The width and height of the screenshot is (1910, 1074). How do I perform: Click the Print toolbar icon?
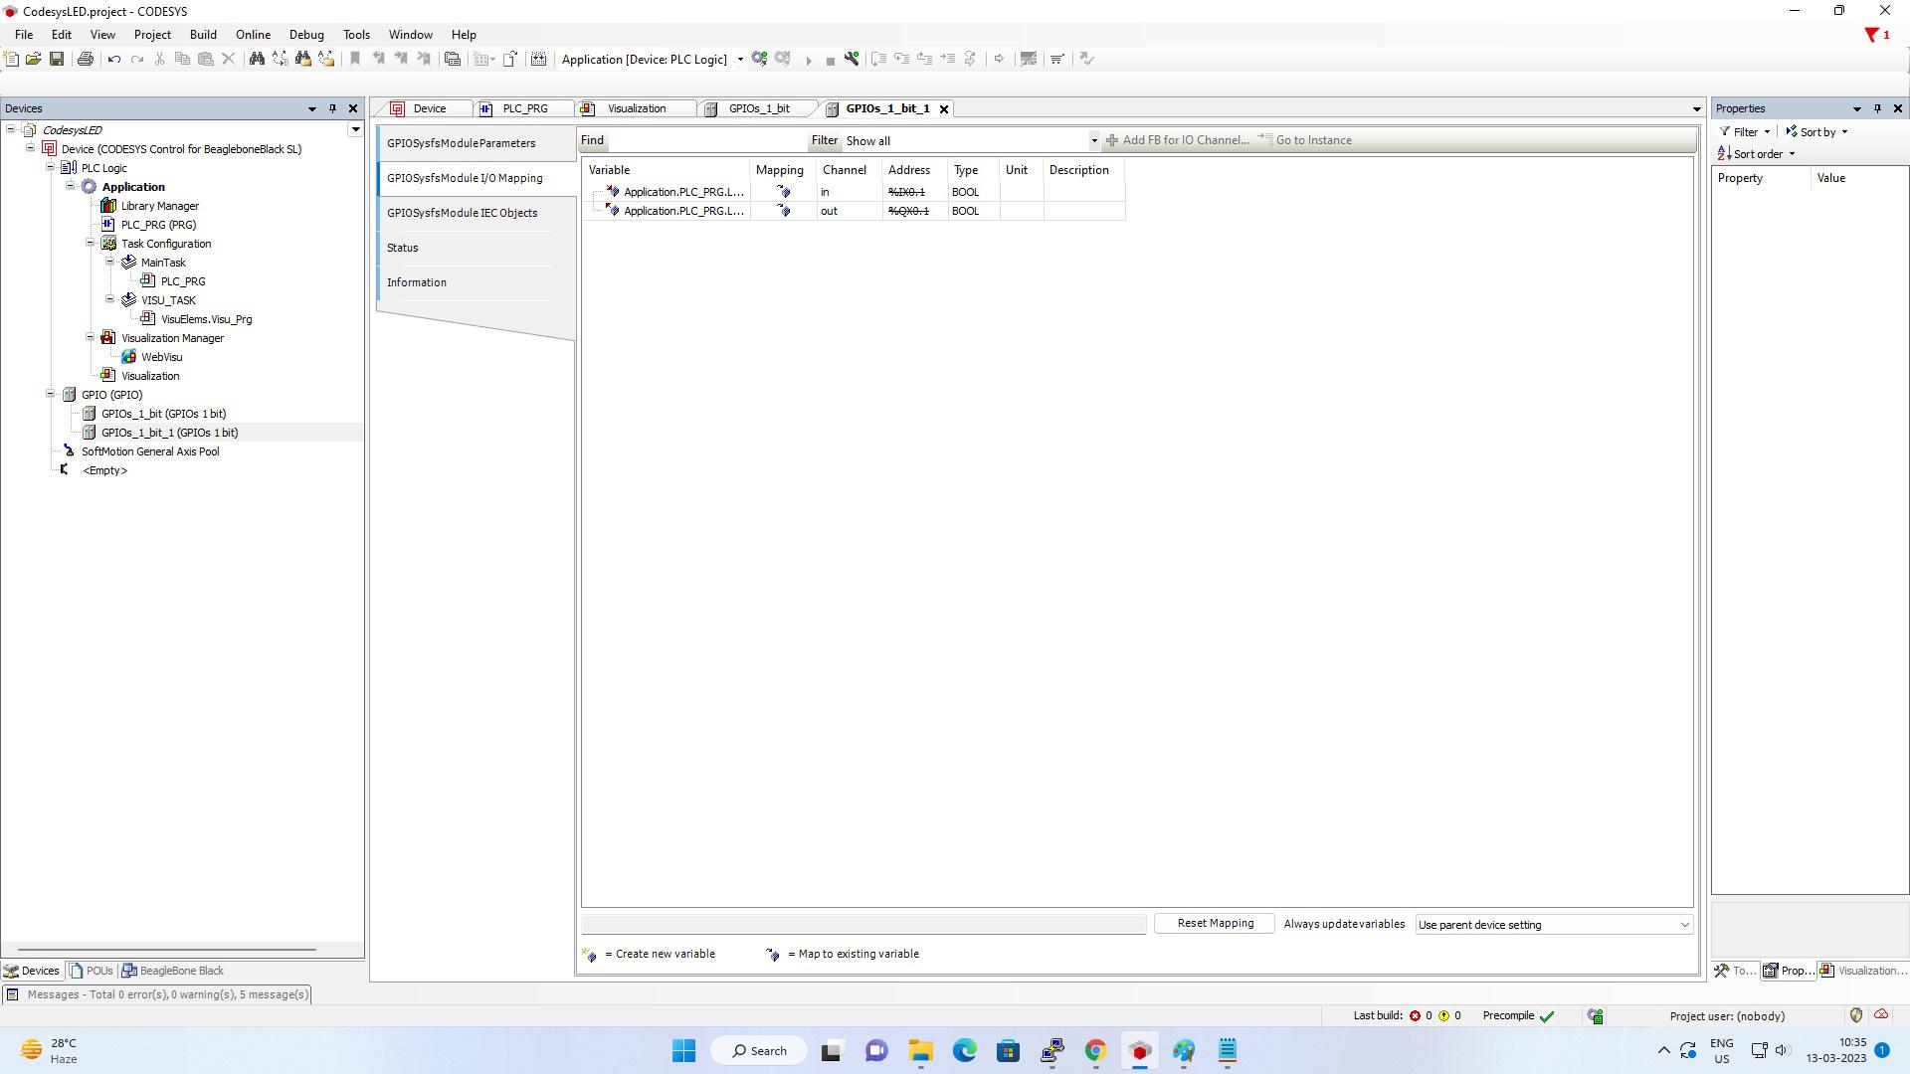click(86, 60)
